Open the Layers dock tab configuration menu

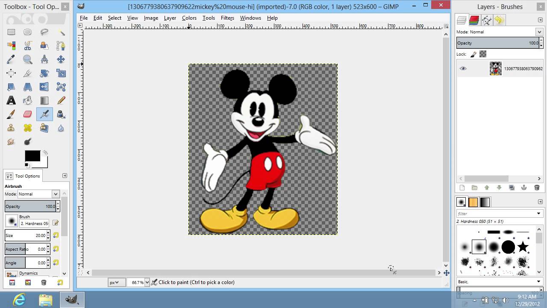pos(540,20)
